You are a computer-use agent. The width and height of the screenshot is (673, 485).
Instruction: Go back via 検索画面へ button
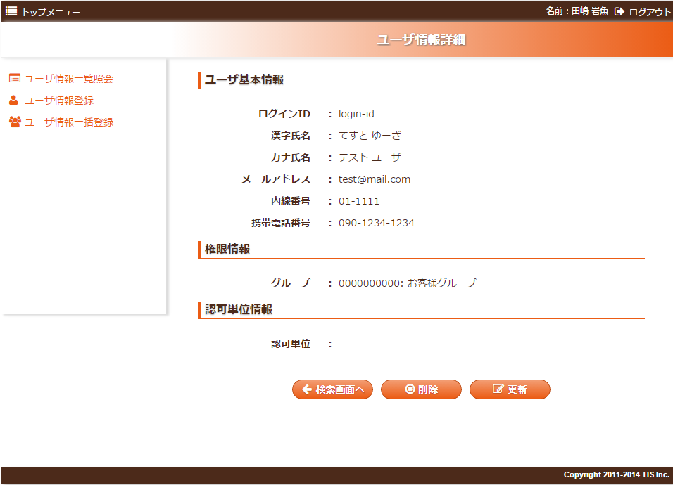point(333,389)
